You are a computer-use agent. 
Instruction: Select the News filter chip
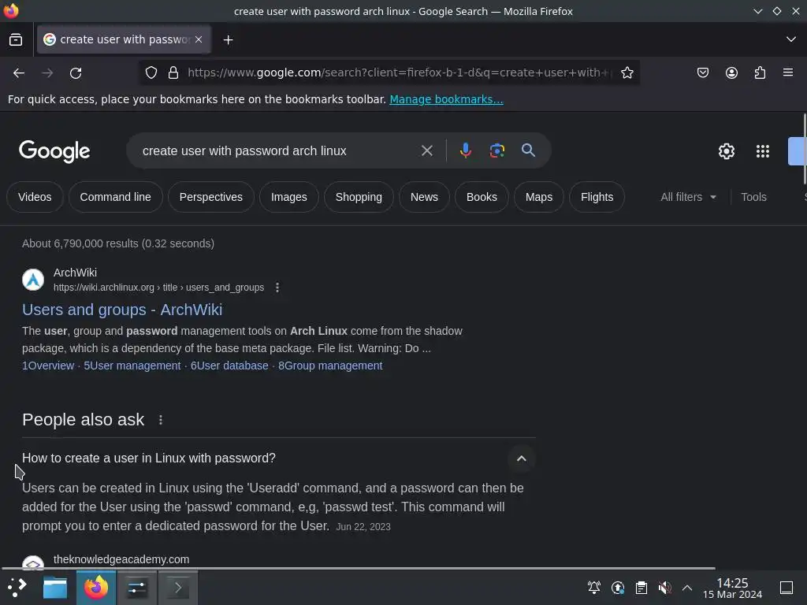pyautogui.click(x=424, y=197)
